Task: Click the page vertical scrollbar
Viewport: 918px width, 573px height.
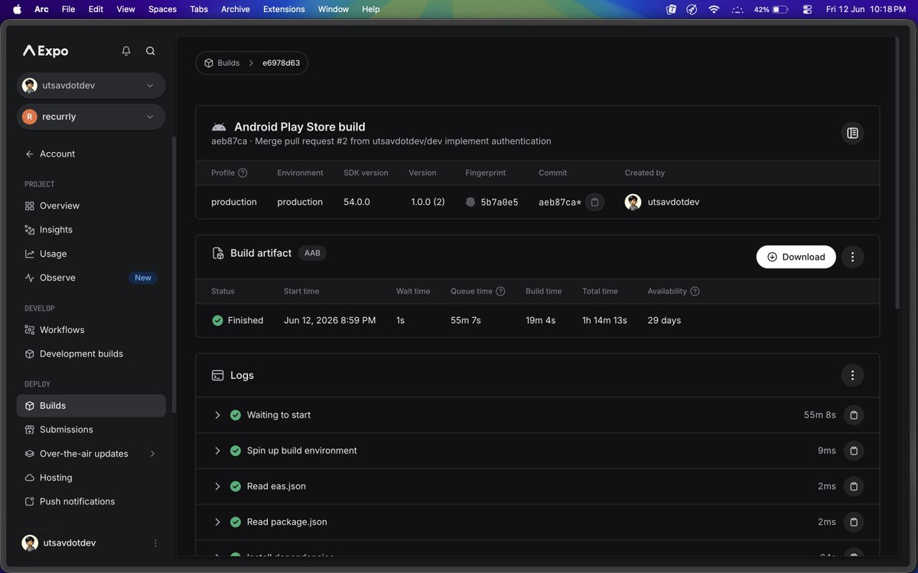Action: coord(897,173)
